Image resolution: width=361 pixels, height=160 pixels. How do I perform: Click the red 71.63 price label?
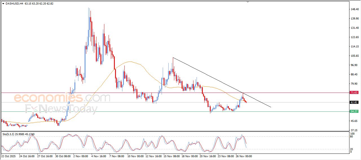354,93
